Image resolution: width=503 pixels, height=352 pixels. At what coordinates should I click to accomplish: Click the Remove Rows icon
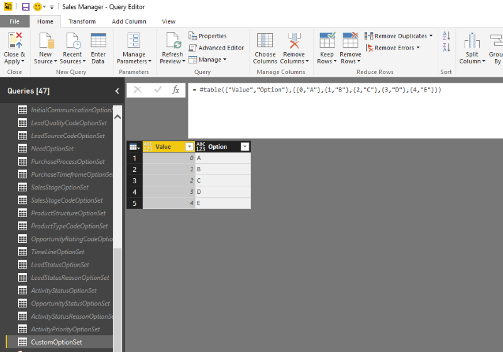coord(350,40)
